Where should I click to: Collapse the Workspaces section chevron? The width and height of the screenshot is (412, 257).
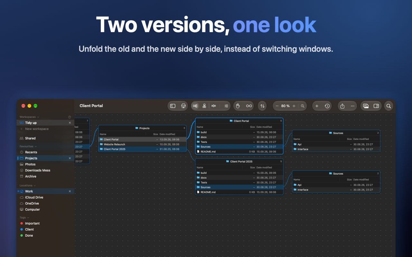coord(38,117)
